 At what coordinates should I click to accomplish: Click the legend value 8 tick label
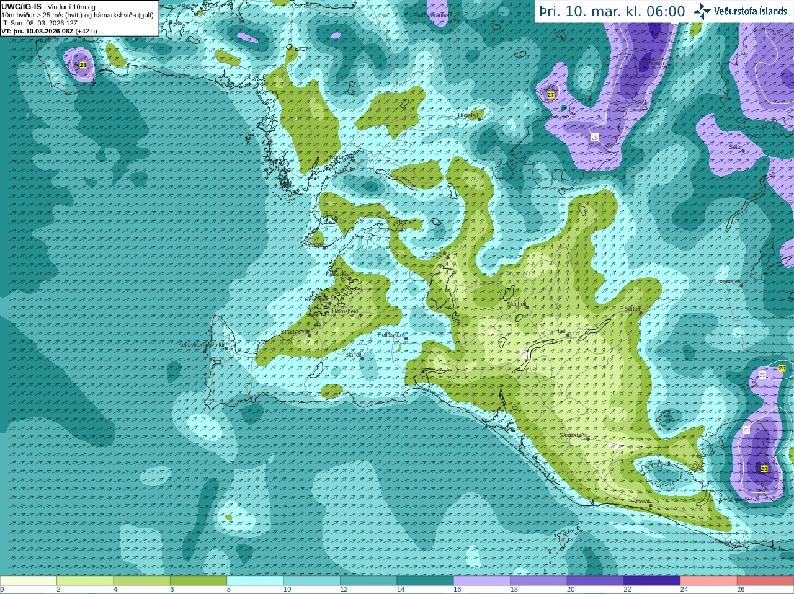point(229,590)
